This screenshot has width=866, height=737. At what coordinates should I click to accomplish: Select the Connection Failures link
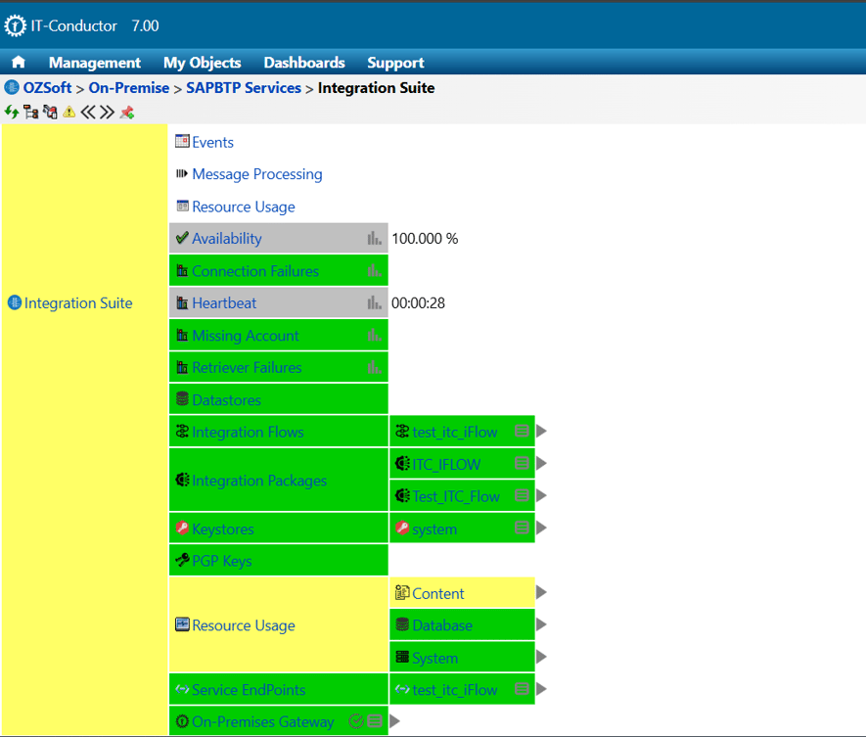point(255,271)
